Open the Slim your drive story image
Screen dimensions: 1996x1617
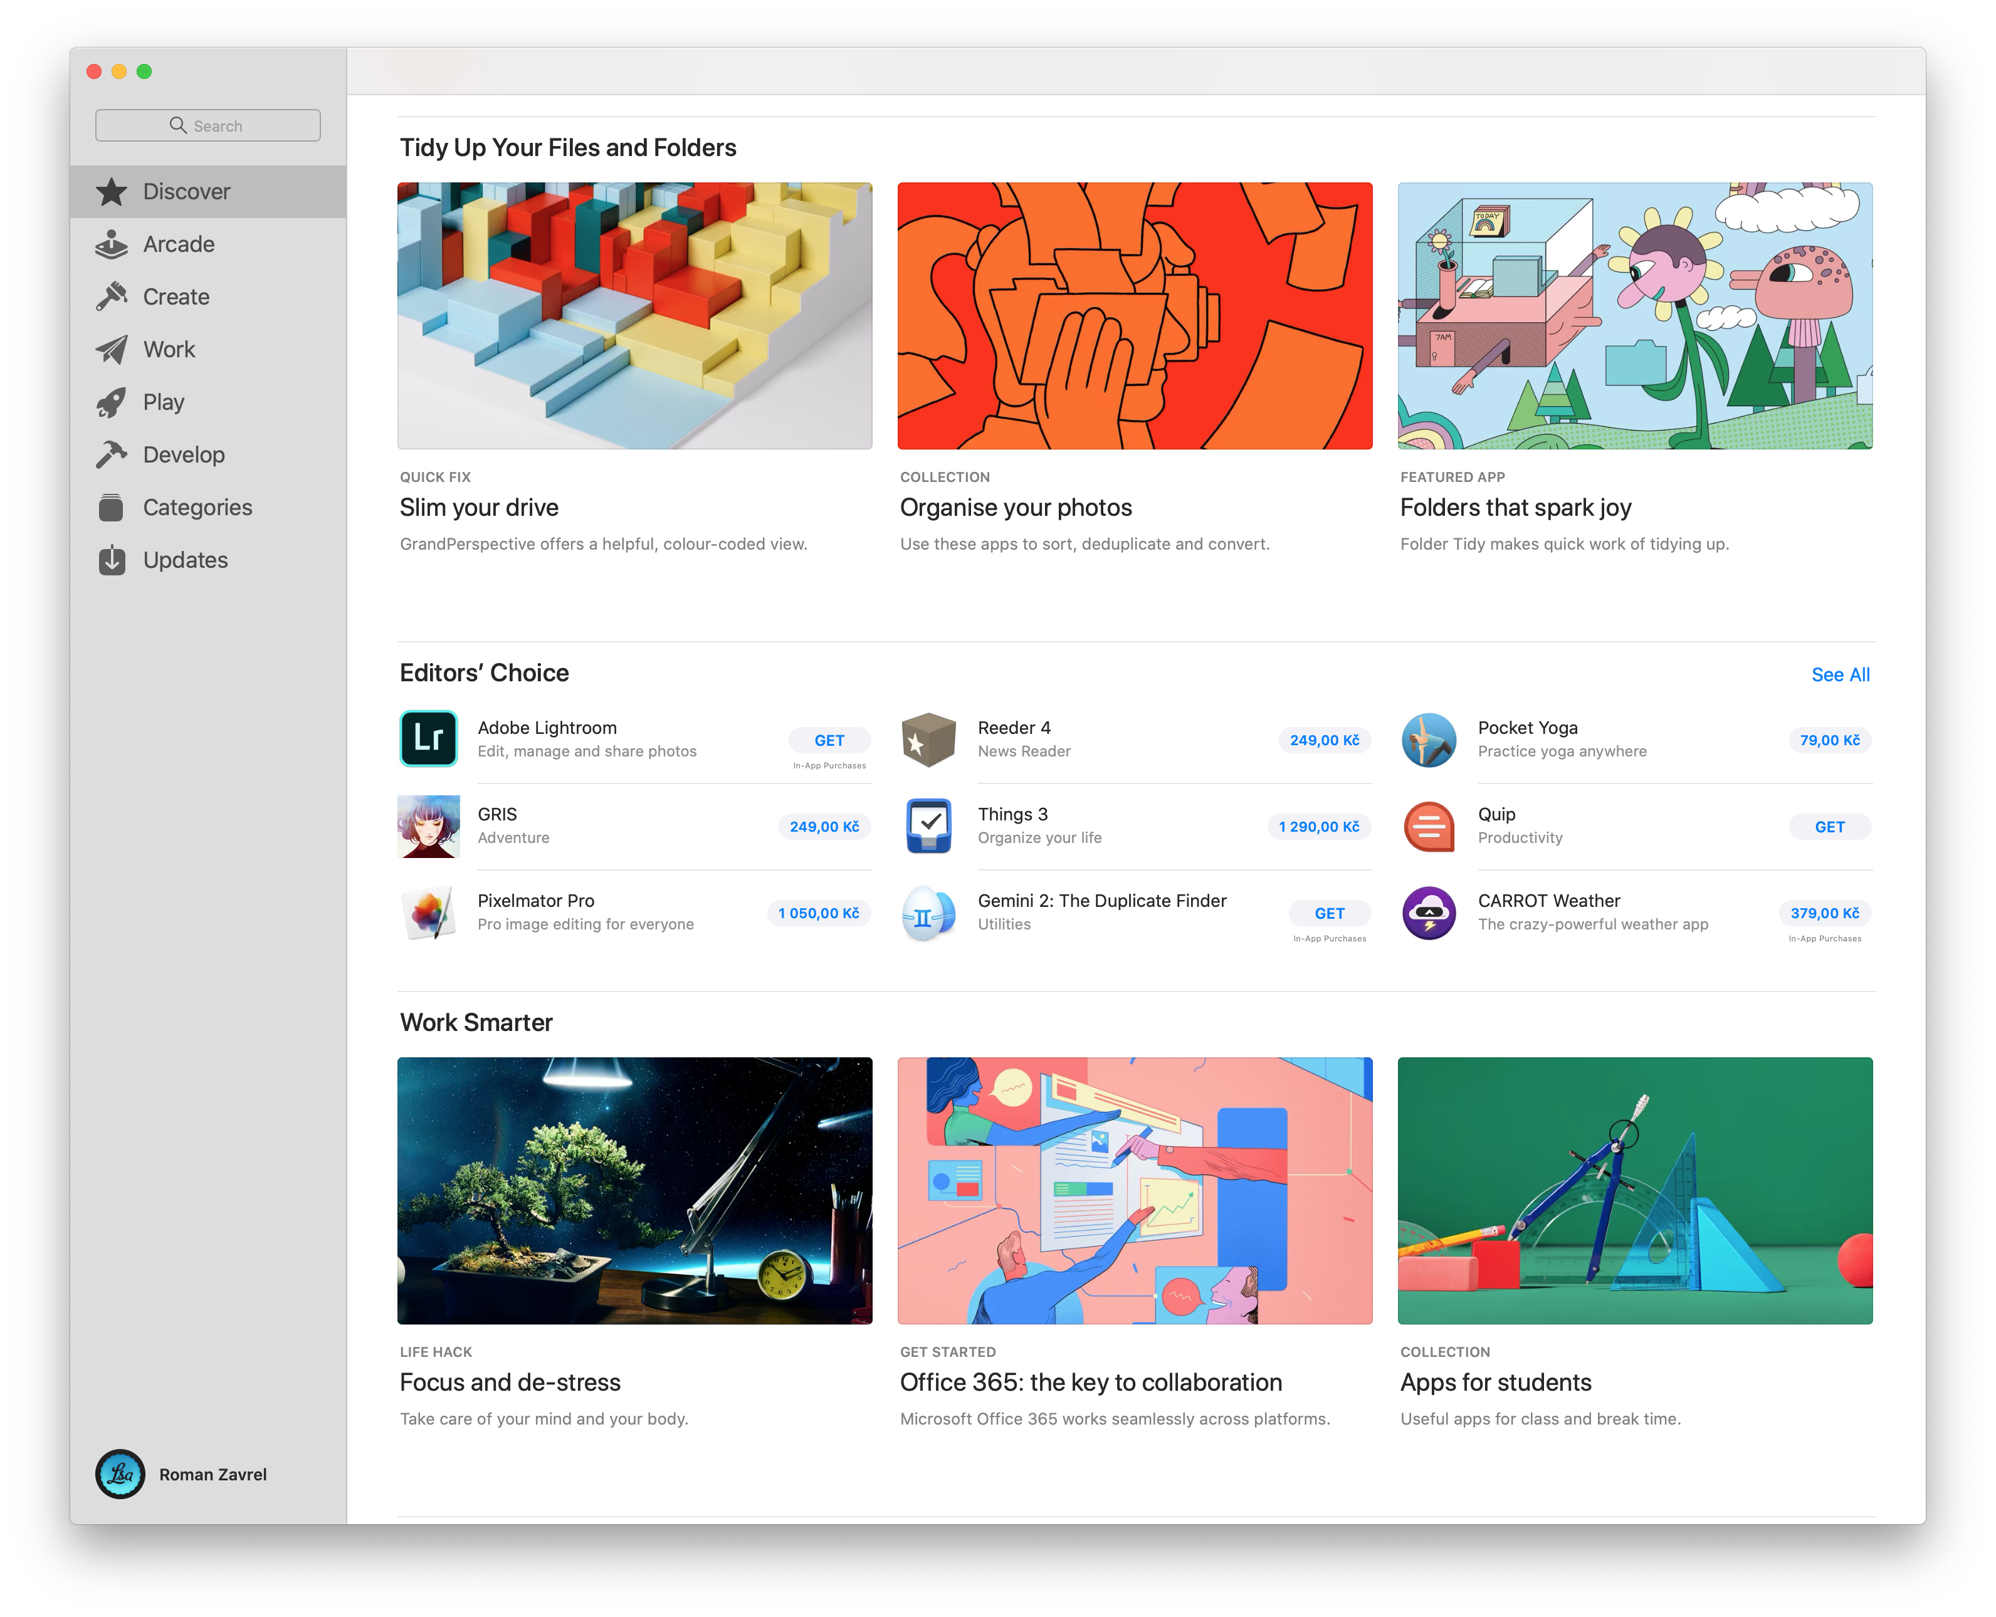[634, 316]
